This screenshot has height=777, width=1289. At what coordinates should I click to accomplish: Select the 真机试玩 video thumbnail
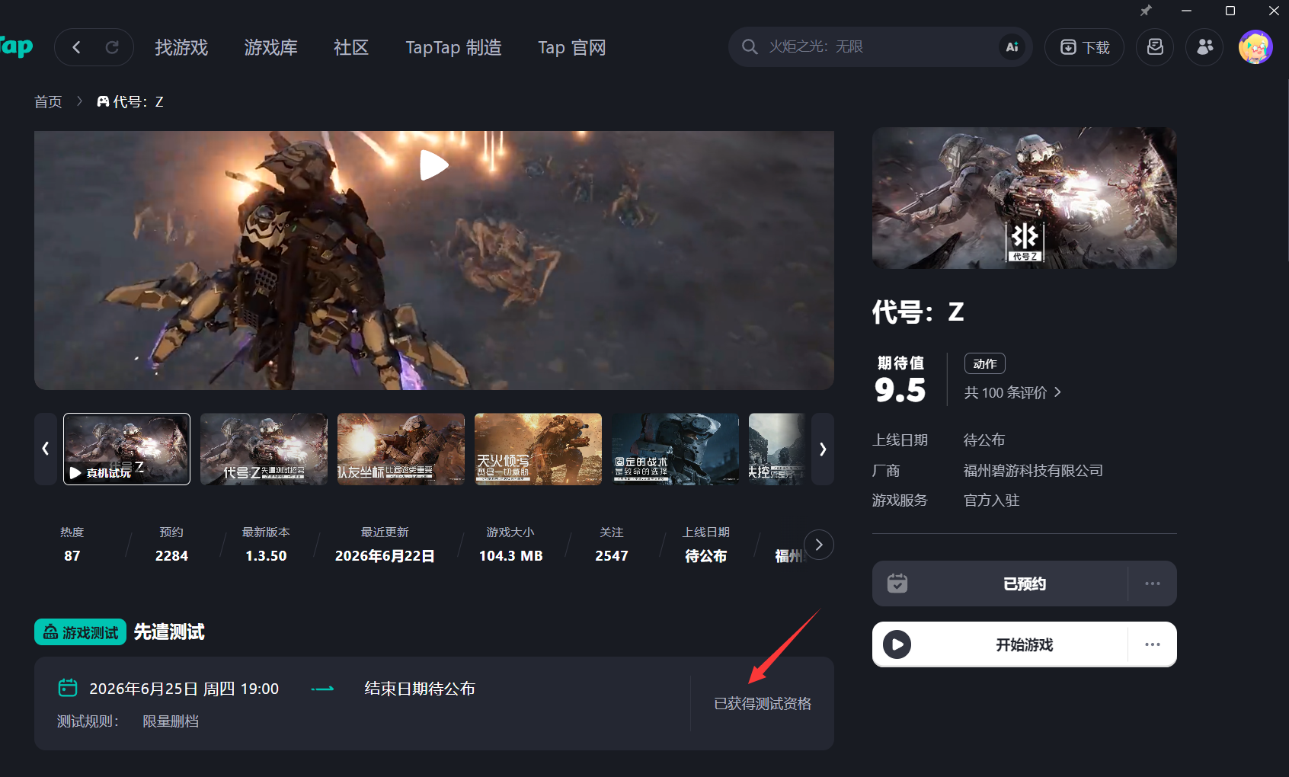tap(126, 449)
